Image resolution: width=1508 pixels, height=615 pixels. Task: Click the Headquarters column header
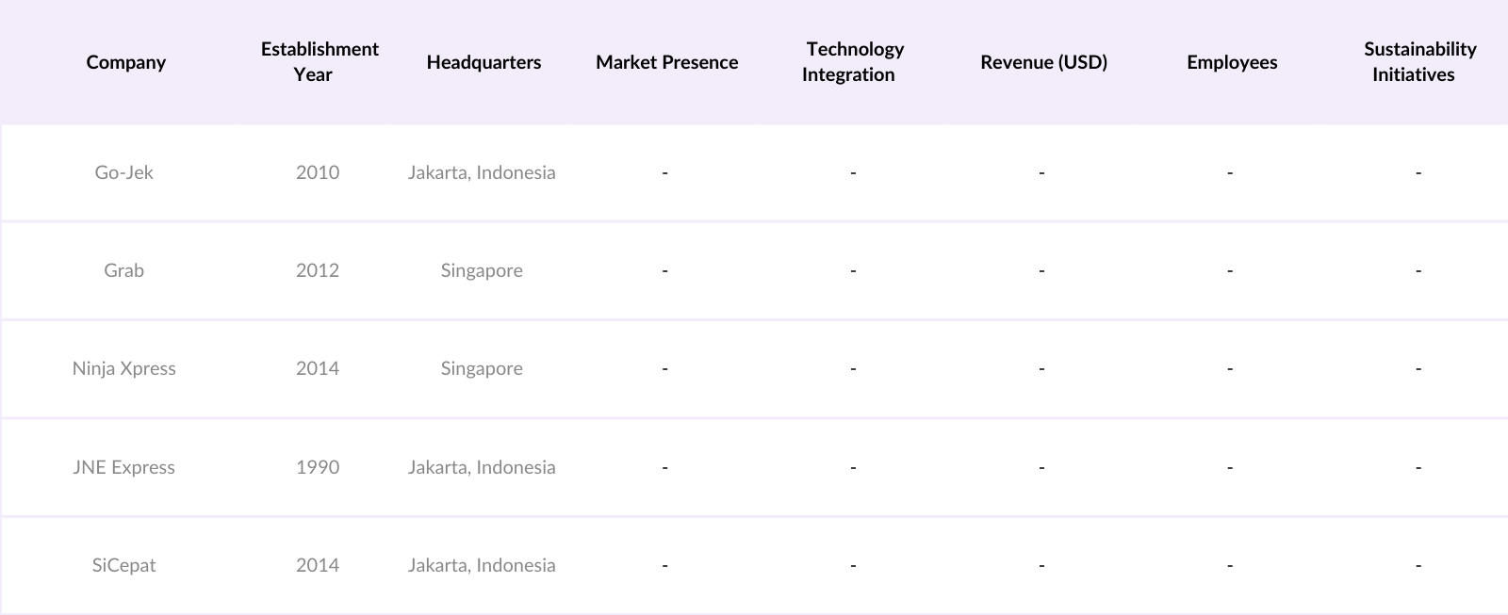[x=484, y=62]
